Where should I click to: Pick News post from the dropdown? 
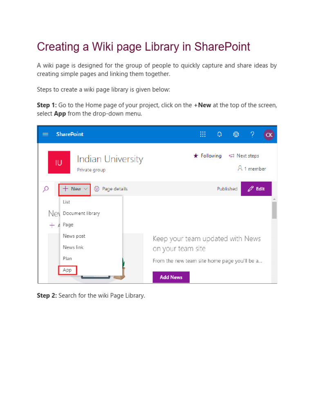pyautogui.click(x=74, y=236)
